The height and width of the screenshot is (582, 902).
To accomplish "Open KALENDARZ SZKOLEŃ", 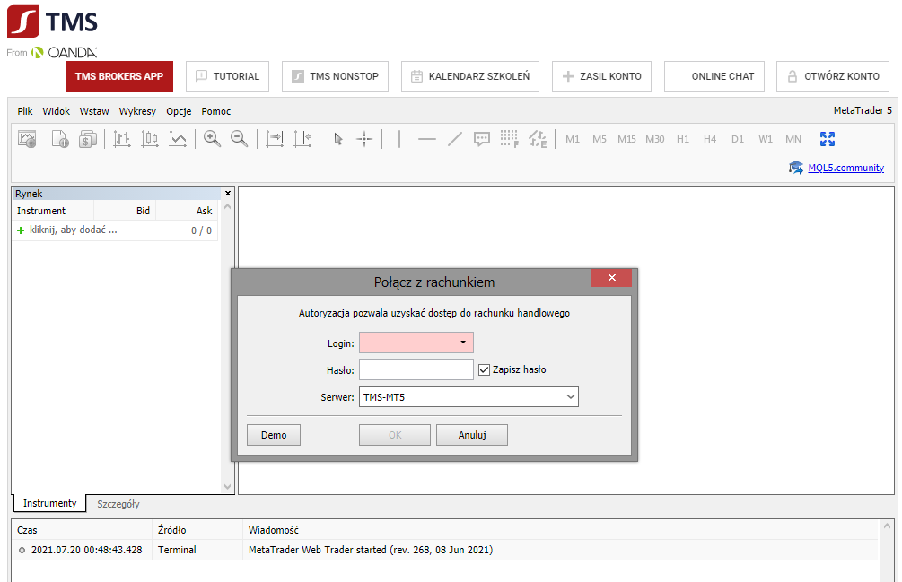I will point(470,76).
